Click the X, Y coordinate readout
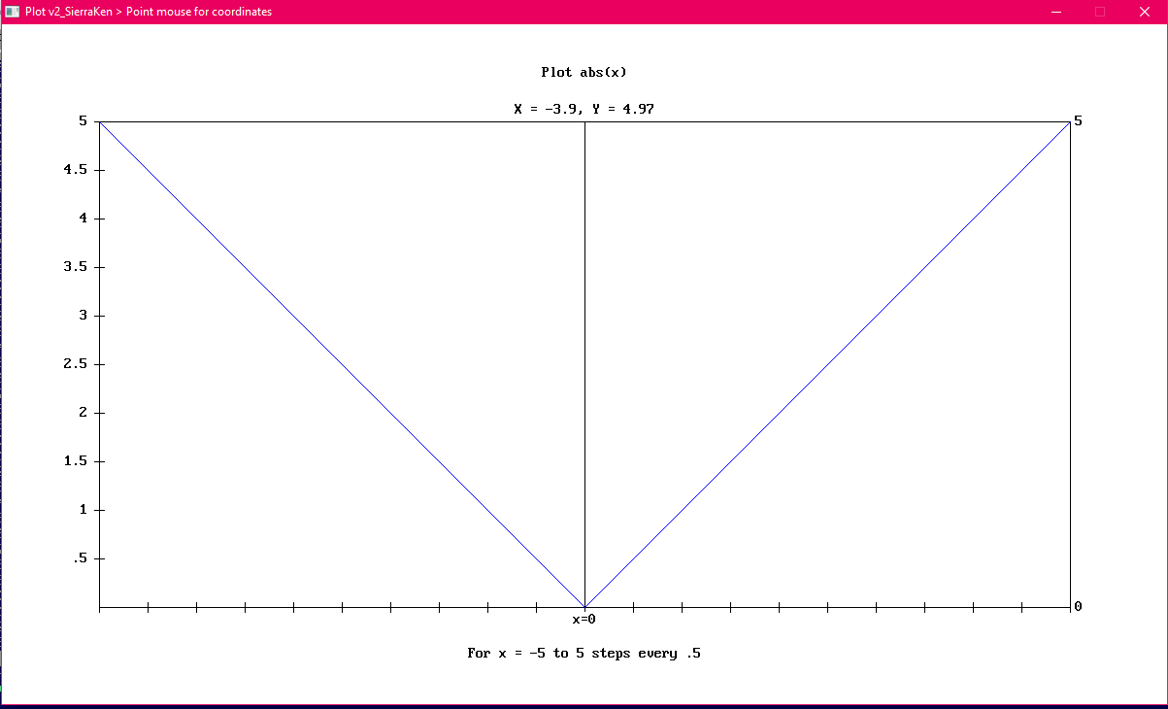Image resolution: width=1168 pixels, height=709 pixels. (x=584, y=110)
